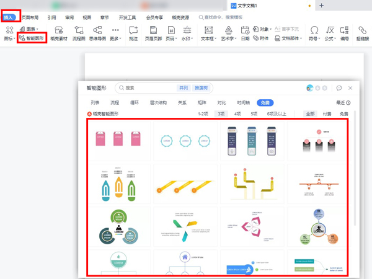The image size is (372, 279).
Task: Insert a 批注 comment
Action: (x=133, y=33)
